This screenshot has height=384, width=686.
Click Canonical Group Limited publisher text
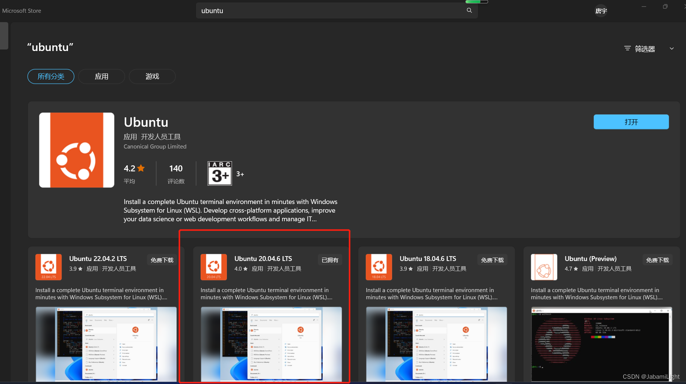click(155, 147)
